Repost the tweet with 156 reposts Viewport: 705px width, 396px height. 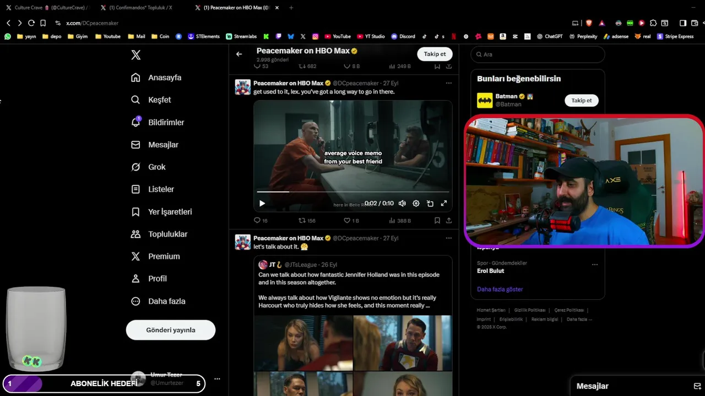point(307,221)
